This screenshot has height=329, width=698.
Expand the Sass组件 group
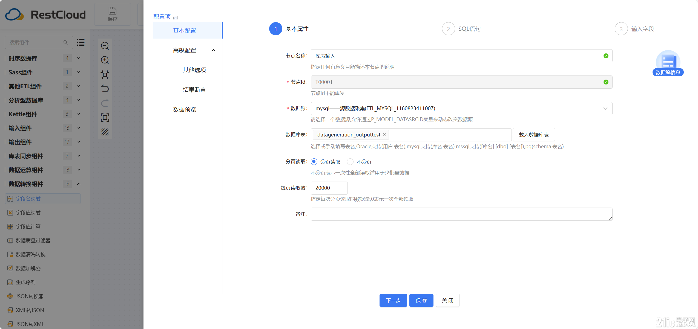point(79,72)
